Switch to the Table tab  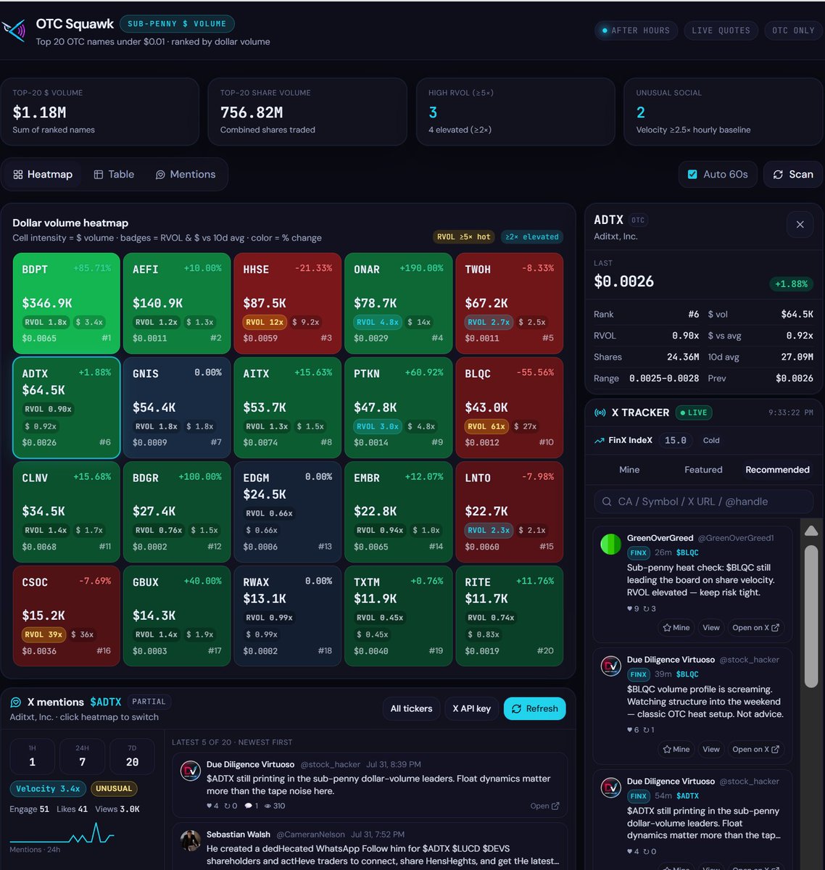[x=114, y=175]
